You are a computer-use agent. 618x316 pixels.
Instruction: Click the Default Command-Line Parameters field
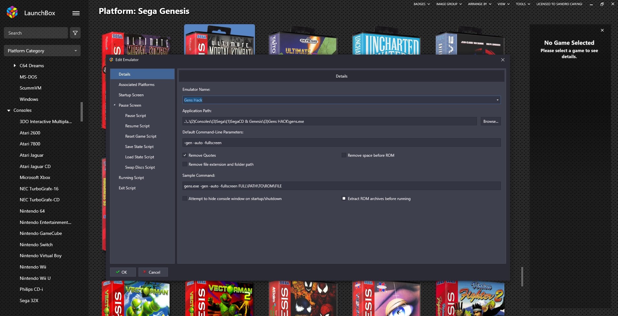tap(341, 143)
